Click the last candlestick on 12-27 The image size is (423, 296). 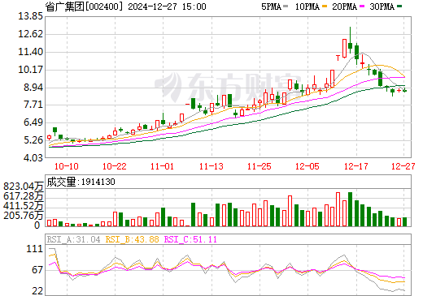[x=404, y=90]
